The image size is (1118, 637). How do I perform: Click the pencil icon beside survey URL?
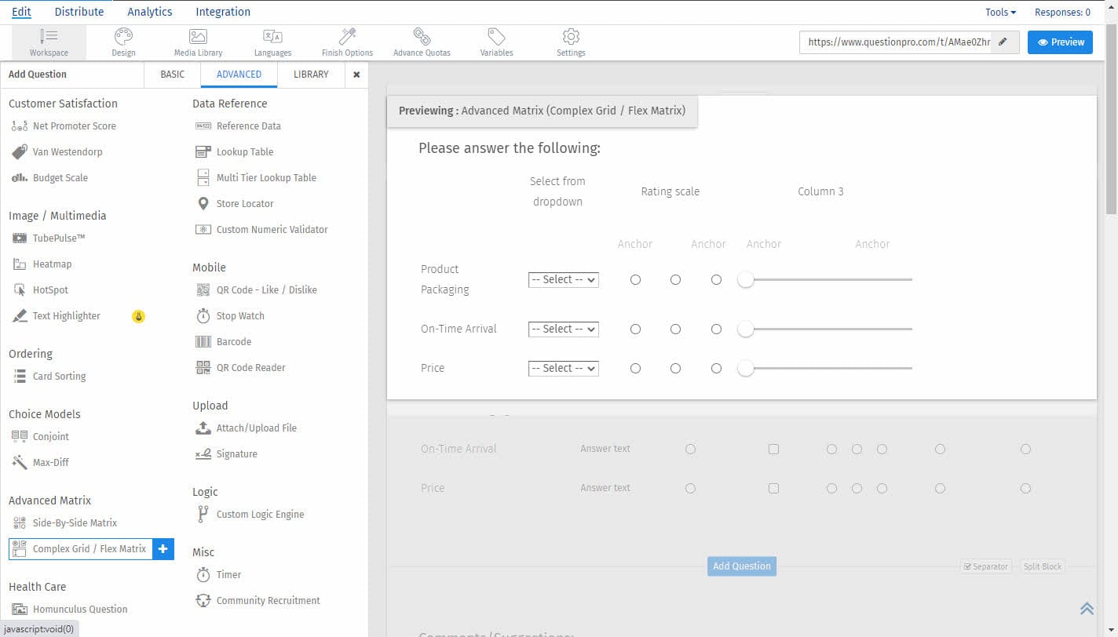tap(1003, 42)
